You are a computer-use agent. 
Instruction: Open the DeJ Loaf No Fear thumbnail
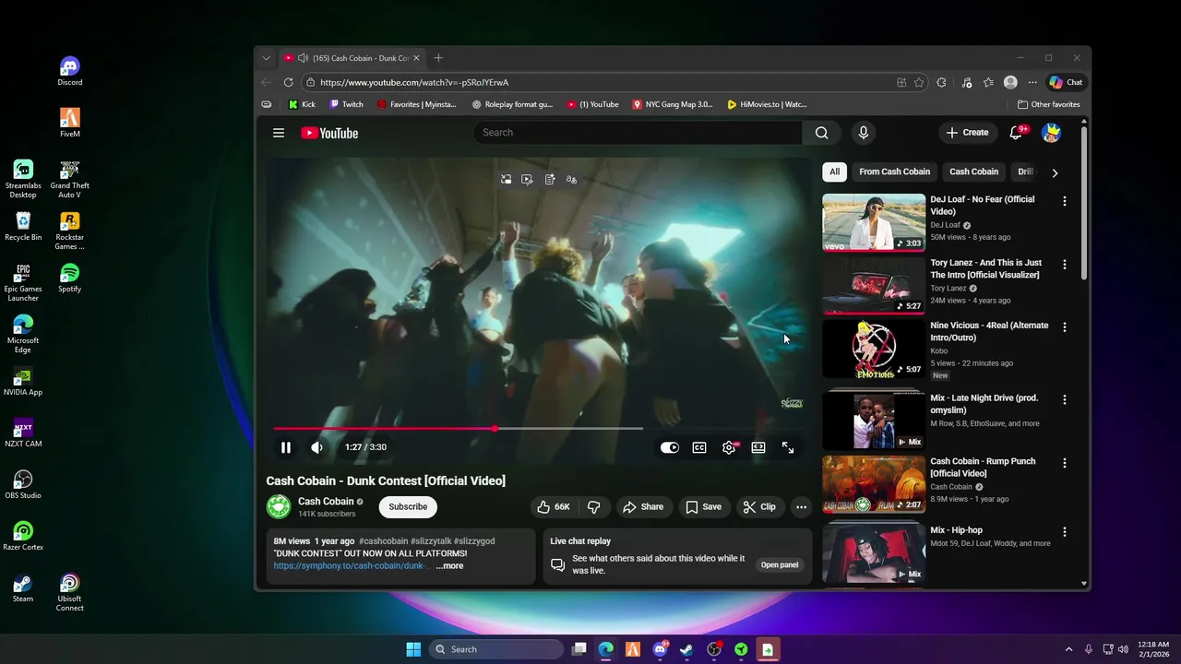coord(874,222)
